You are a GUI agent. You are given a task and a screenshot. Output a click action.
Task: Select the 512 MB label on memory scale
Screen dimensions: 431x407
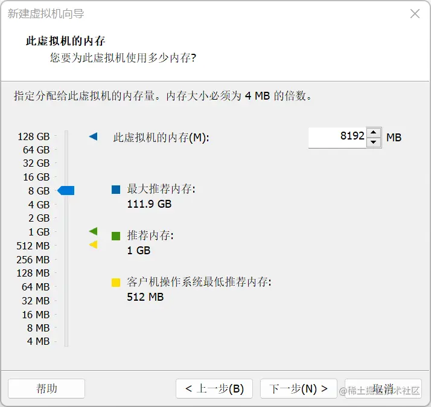pyautogui.click(x=33, y=246)
